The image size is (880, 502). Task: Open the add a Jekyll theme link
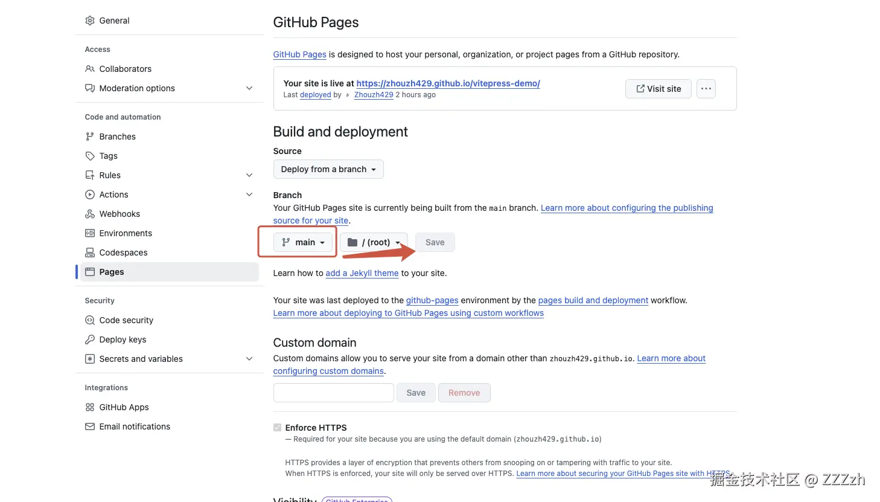362,273
